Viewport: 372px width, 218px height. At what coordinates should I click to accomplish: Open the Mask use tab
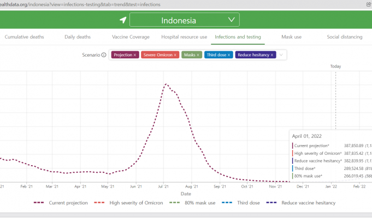pyautogui.click(x=290, y=37)
